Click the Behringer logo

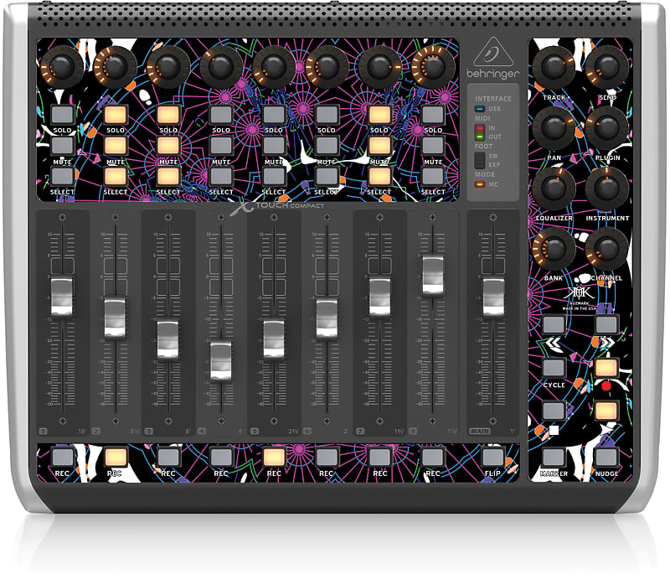[x=494, y=63]
